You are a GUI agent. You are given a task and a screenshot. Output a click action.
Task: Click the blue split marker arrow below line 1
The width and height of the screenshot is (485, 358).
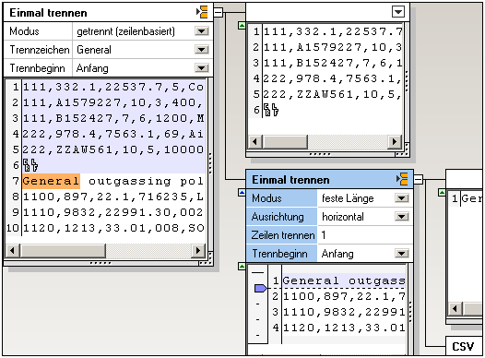(x=260, y=289)
